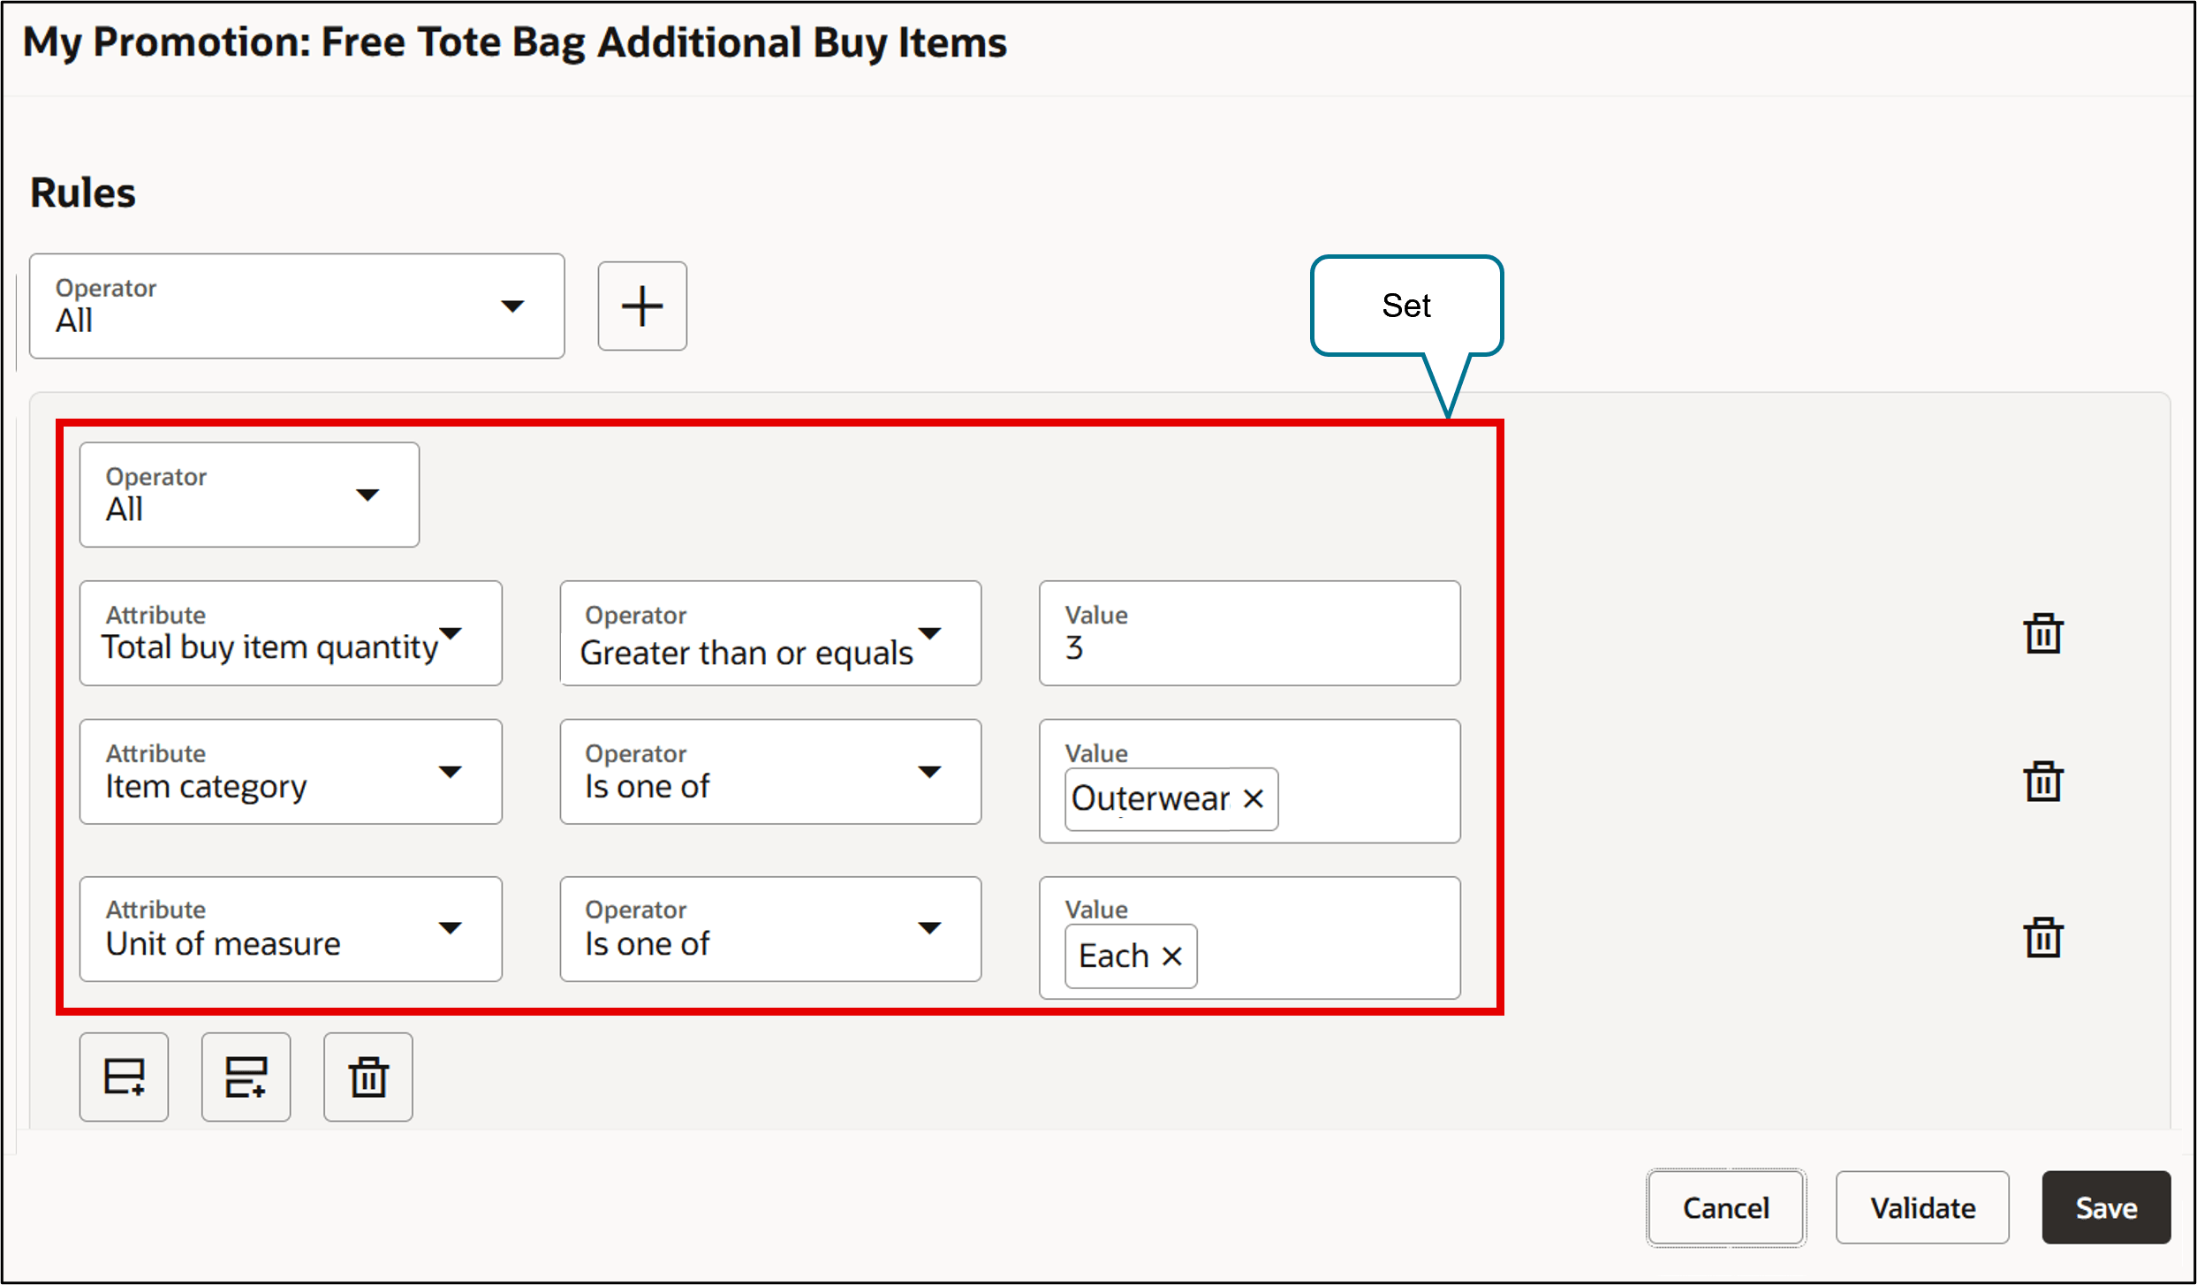The image size is (2197, 1285).
Task: Click the plus icon beside top Operator
Action: (642, 306)
